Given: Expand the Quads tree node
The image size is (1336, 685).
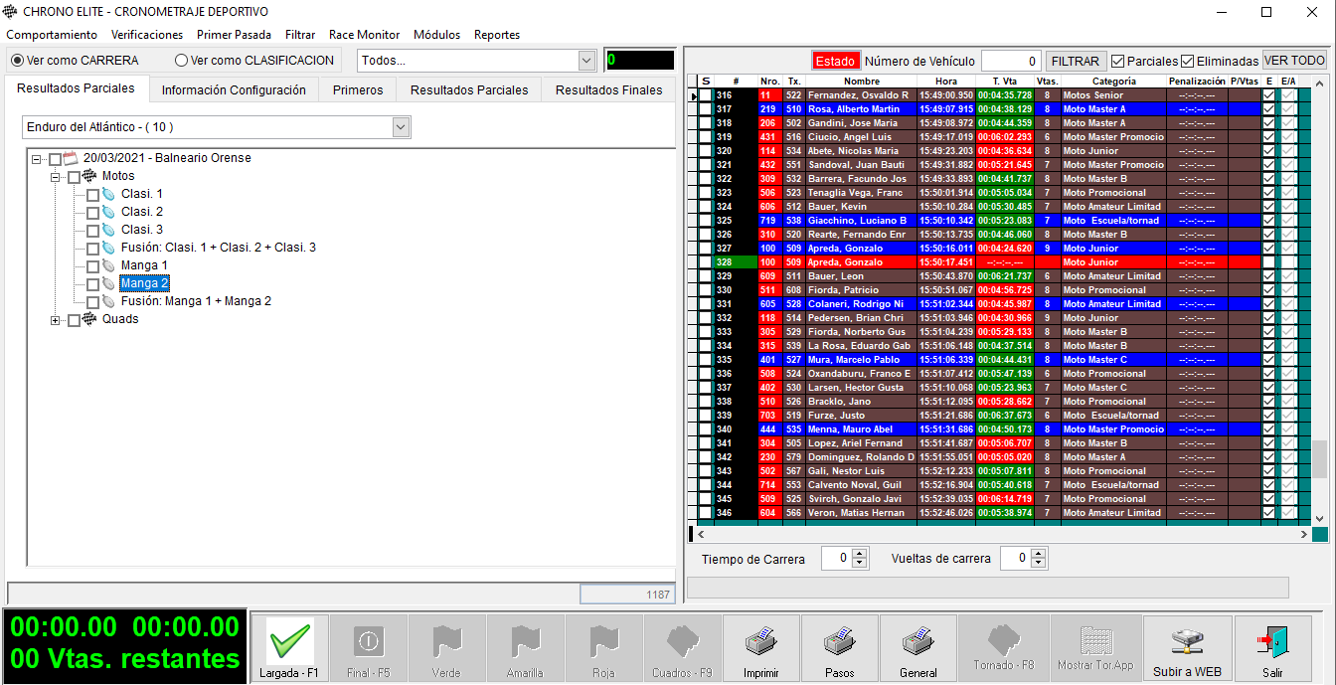Looking at the screenshot, I should pyautogui.click(x=56, y=320).
